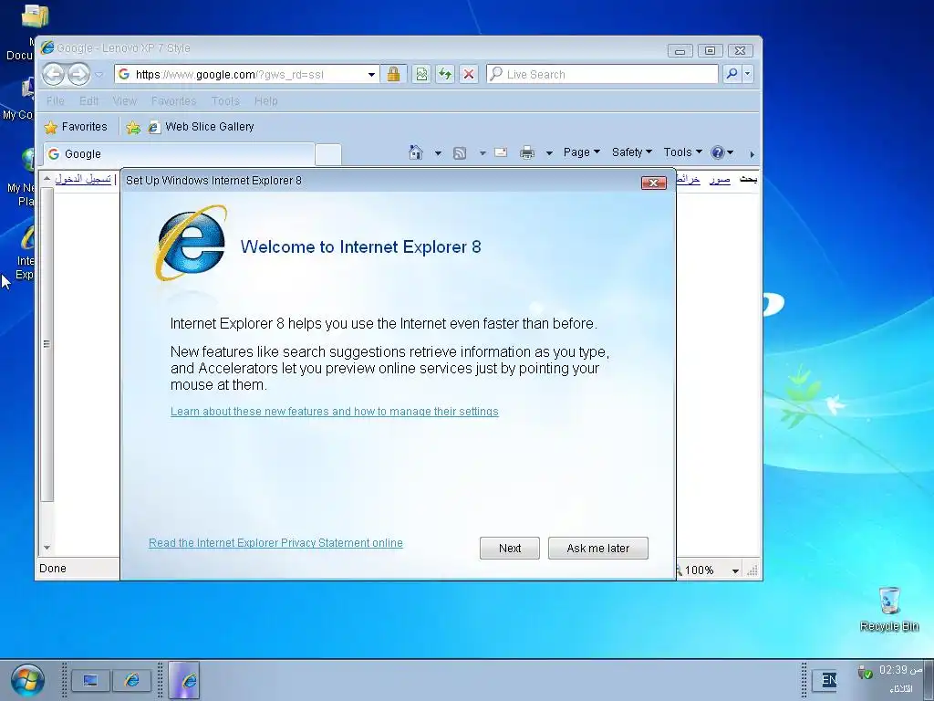
Task: Click the blue Help question mark icon
Action: (x=718, y=152)
